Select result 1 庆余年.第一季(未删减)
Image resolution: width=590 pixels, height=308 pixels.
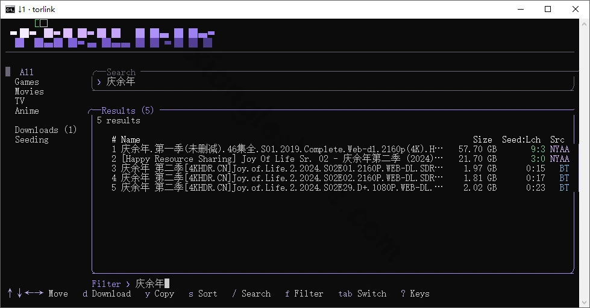tap(341, 149)
